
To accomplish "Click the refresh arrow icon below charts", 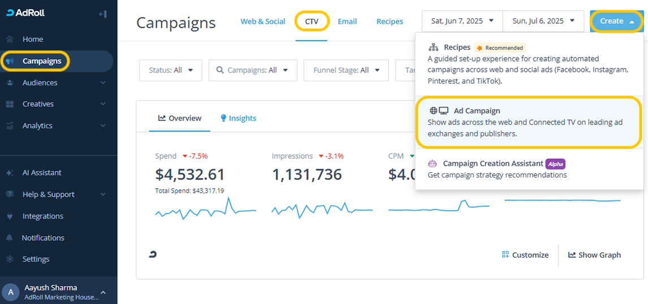I will tap(153, 255).
